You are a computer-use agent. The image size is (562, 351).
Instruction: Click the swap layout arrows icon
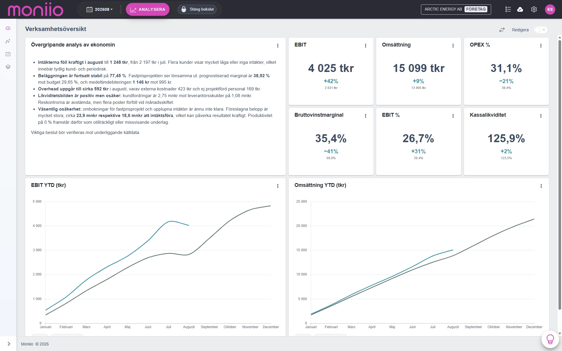[502, 30]
